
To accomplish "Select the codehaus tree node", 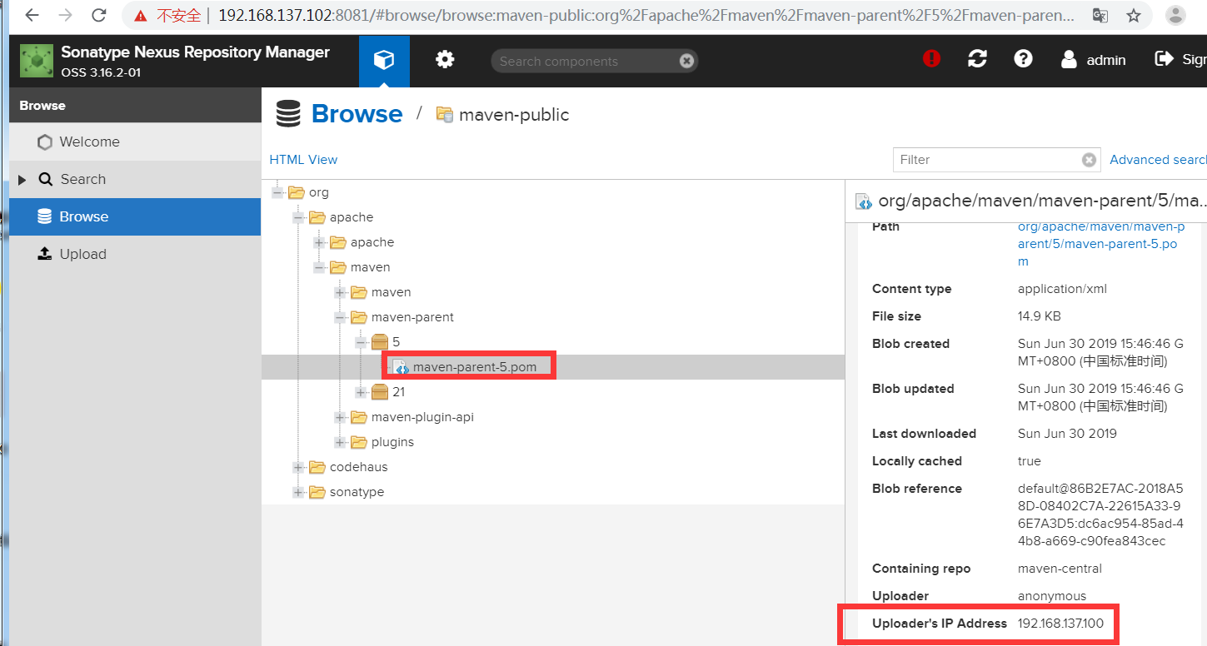I will 359,467.
